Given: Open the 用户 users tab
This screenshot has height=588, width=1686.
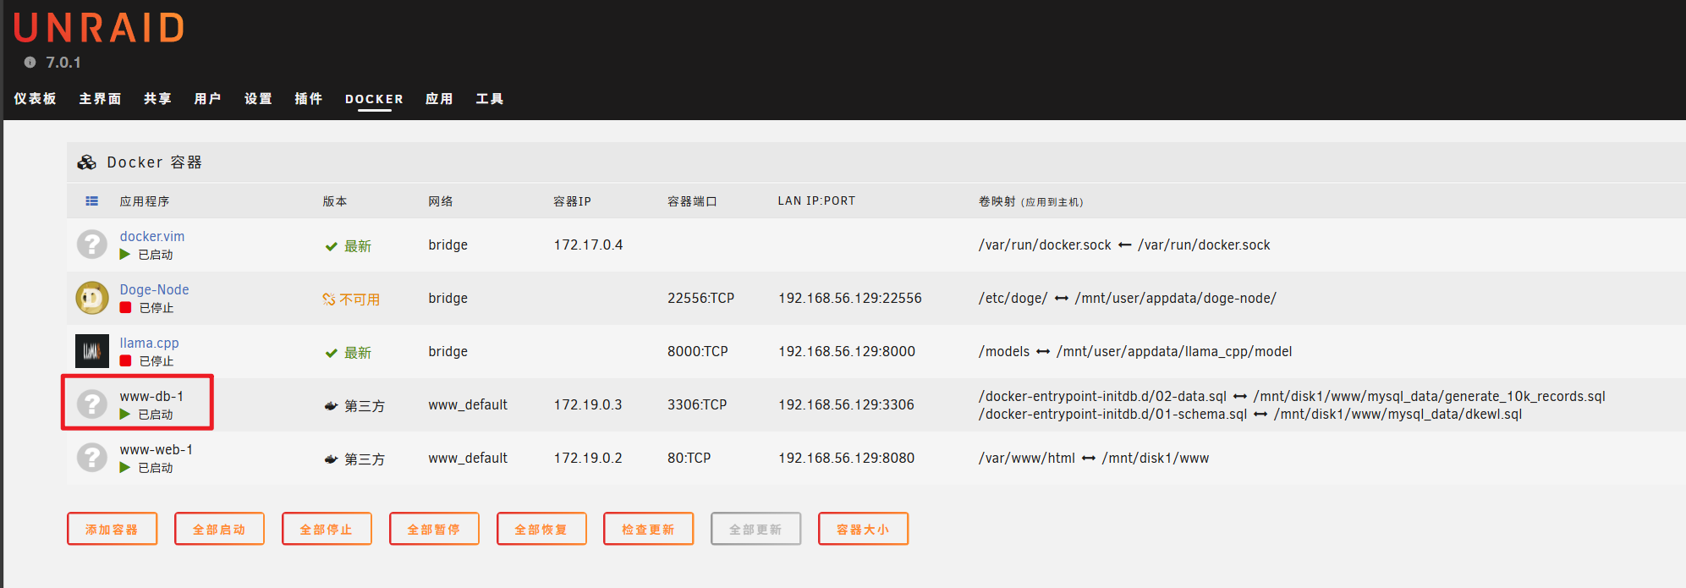Looking at the screenshot, I should pos(207,99).
